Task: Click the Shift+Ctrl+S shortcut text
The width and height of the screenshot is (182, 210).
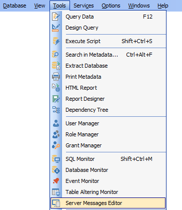Action: tap(137, 41)
